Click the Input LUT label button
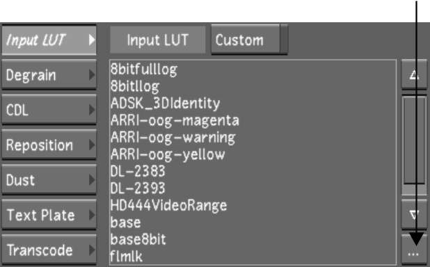The width and height of the screenshot is (430, 267). click(158, 40)
